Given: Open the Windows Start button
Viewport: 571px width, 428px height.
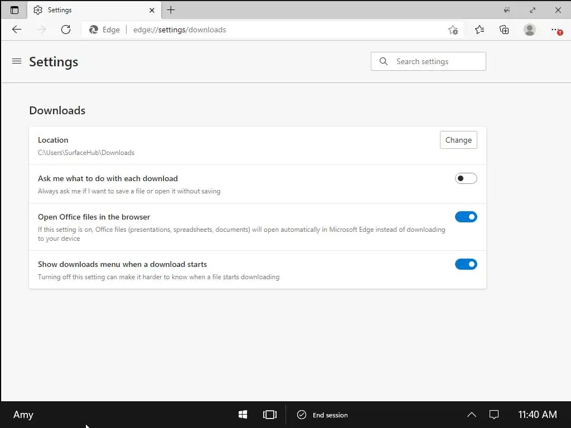Looking at the screenshot, I should click(243, 415).
